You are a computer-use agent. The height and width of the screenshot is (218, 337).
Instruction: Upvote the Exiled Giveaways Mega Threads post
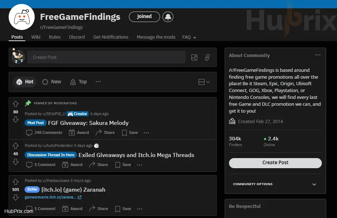click(x=16, y=146)
